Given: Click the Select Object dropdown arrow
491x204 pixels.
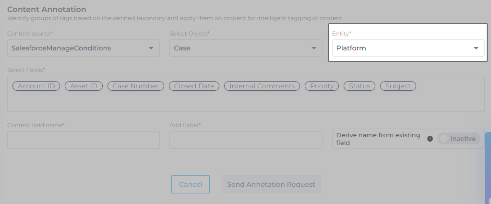Looking at the screenshot, I should [313, 48].
